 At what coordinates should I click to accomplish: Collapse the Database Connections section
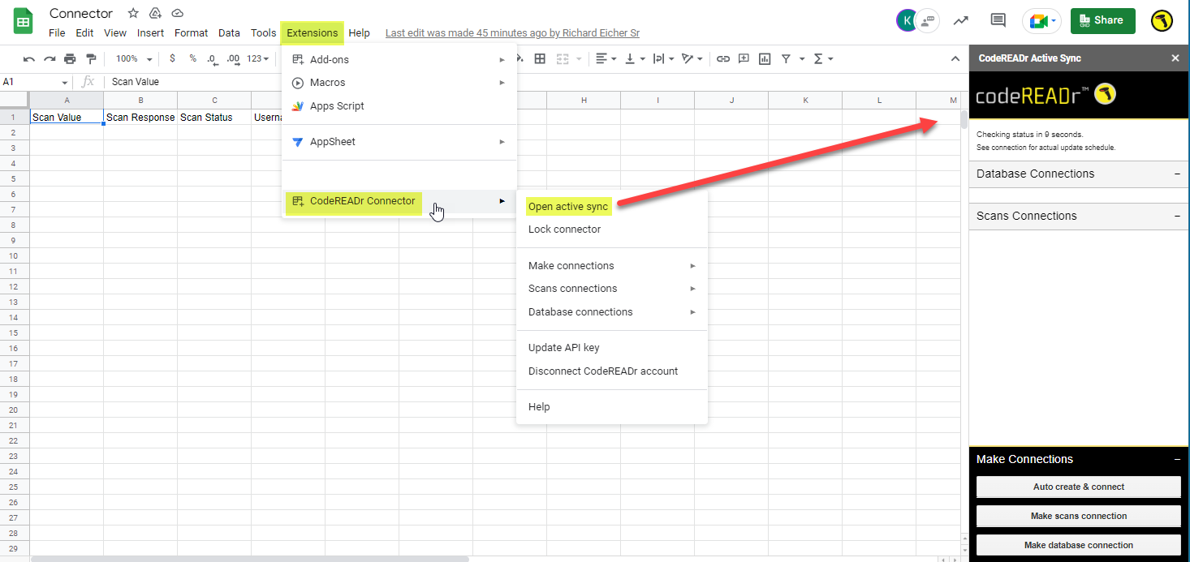pos(1177,174)
